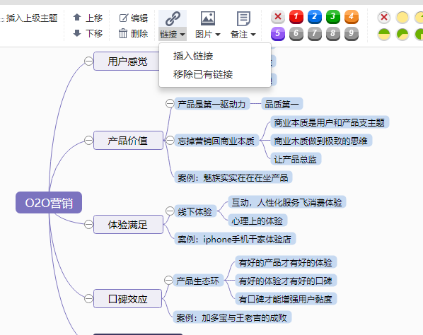Open the 备注 dropdown arrow
Viewport: 423px width, 335px height.
pyautogui.click(x=253, y=35)
